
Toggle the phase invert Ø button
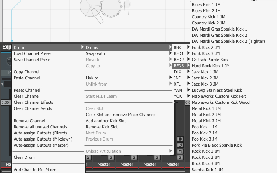180,145
